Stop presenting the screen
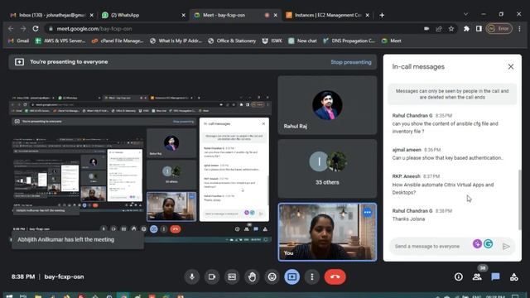The width and height of the screenshot is (530, 298). (351, 62)
